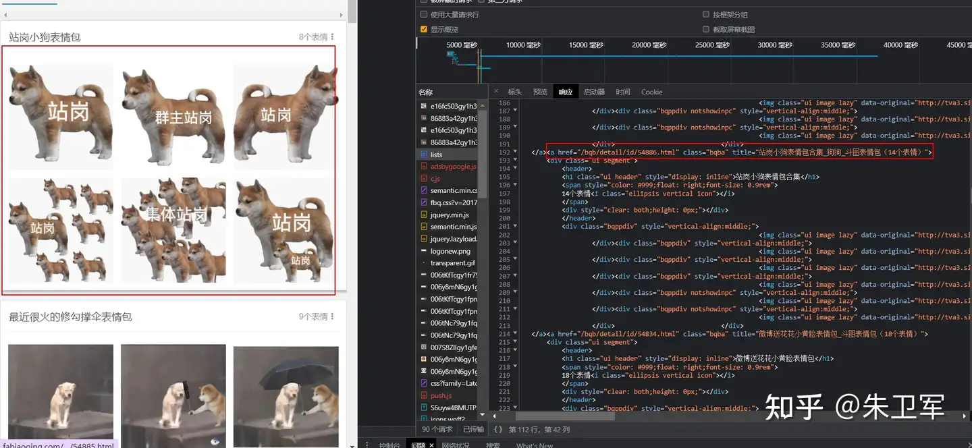Open the 时间 tab
Image resolution: width=972 pixels, height=448 pixels.
tap(623, 92)
